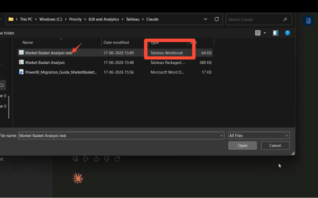Open the view options dropdown arrow
The height and width of the screenshot is (198, 318).
coord(265,33)
